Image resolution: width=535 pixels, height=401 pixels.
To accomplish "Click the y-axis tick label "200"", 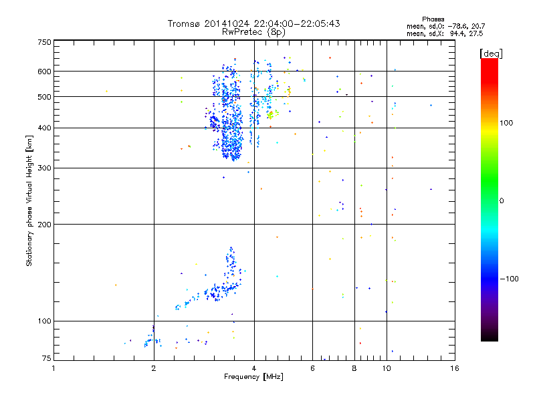I will click(44, 225).
